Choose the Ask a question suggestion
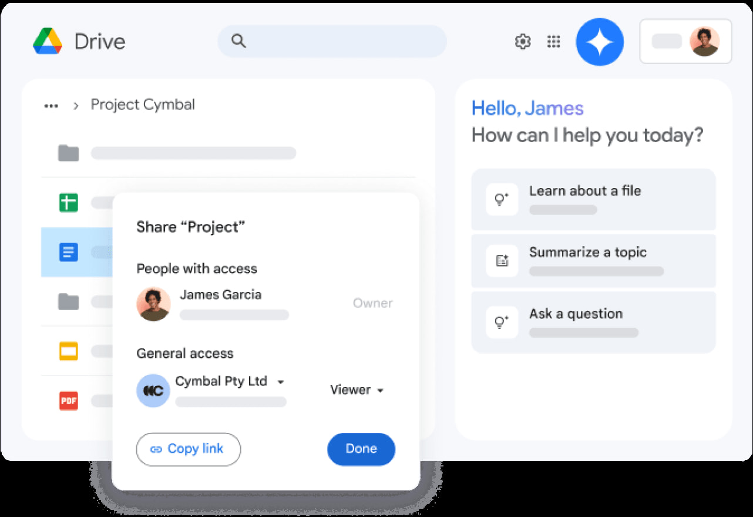Viewport: 753px width, 517px height. (593, 322)
